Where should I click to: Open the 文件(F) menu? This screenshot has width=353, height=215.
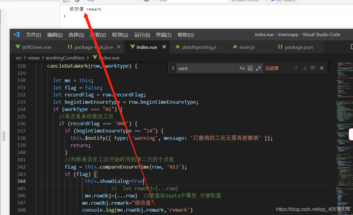click(33, 35)
